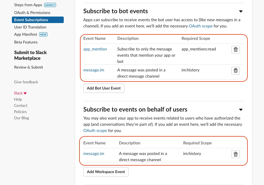Image resolution: width=264 pixels, height=185 pixels.
Task: Select Event Subscriptions in sidebar
Action: [31, 20]
